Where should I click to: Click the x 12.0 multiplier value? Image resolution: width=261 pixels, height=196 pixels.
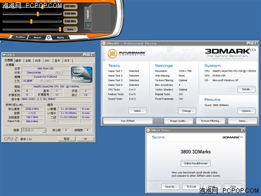pos(32,113)
